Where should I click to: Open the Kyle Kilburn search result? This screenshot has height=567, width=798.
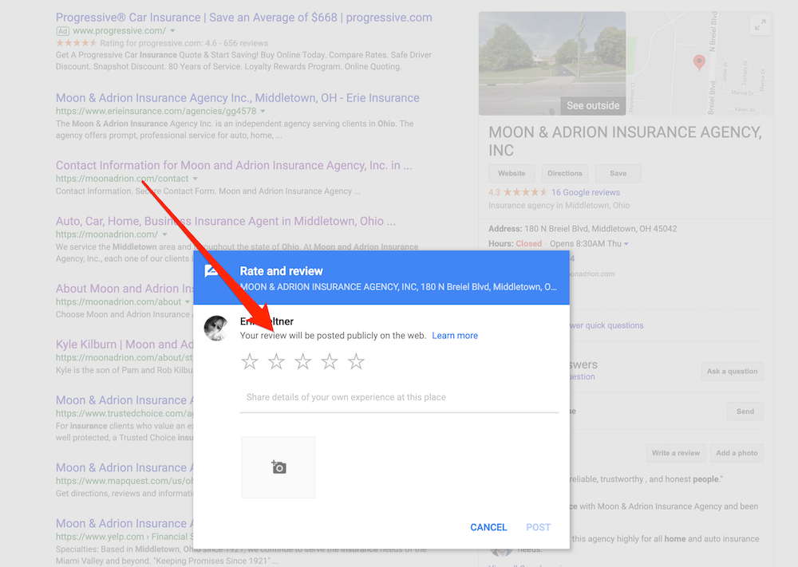tap(124, 345)
